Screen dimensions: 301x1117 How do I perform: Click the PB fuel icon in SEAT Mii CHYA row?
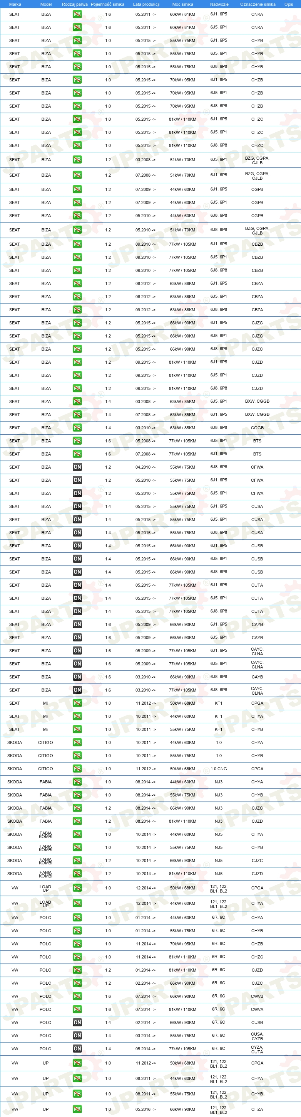pyautogui.click(x=77, y=716)
